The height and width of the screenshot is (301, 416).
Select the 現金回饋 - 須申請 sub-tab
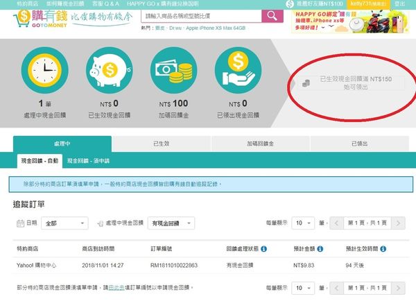(x=89, y=161)
